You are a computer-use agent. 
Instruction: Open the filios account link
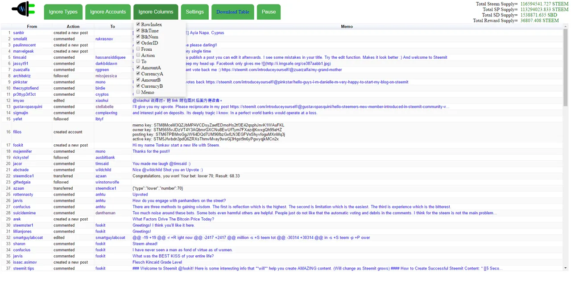pos(17,132)
